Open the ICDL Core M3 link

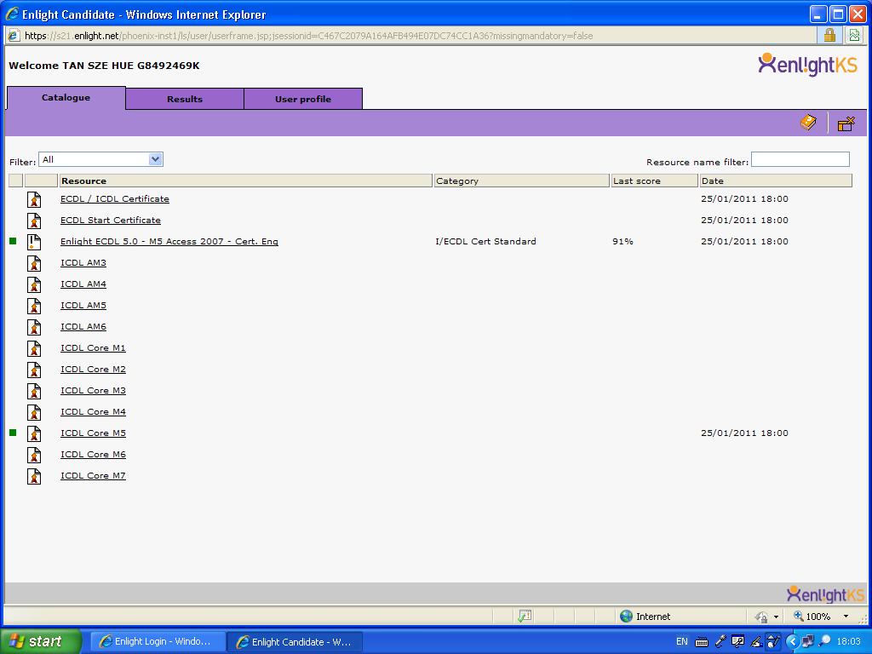click(x=93, y=390)
